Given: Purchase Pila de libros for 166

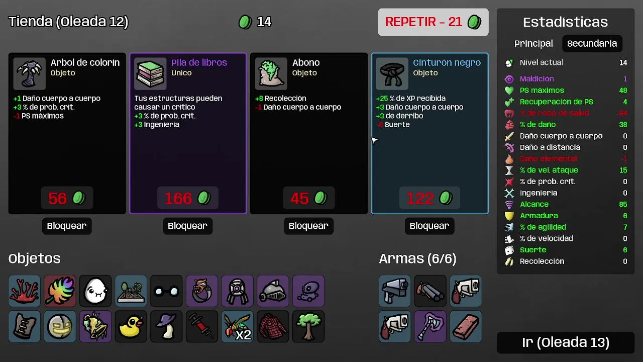Looking at the screenshot, I should pos(188,133).
